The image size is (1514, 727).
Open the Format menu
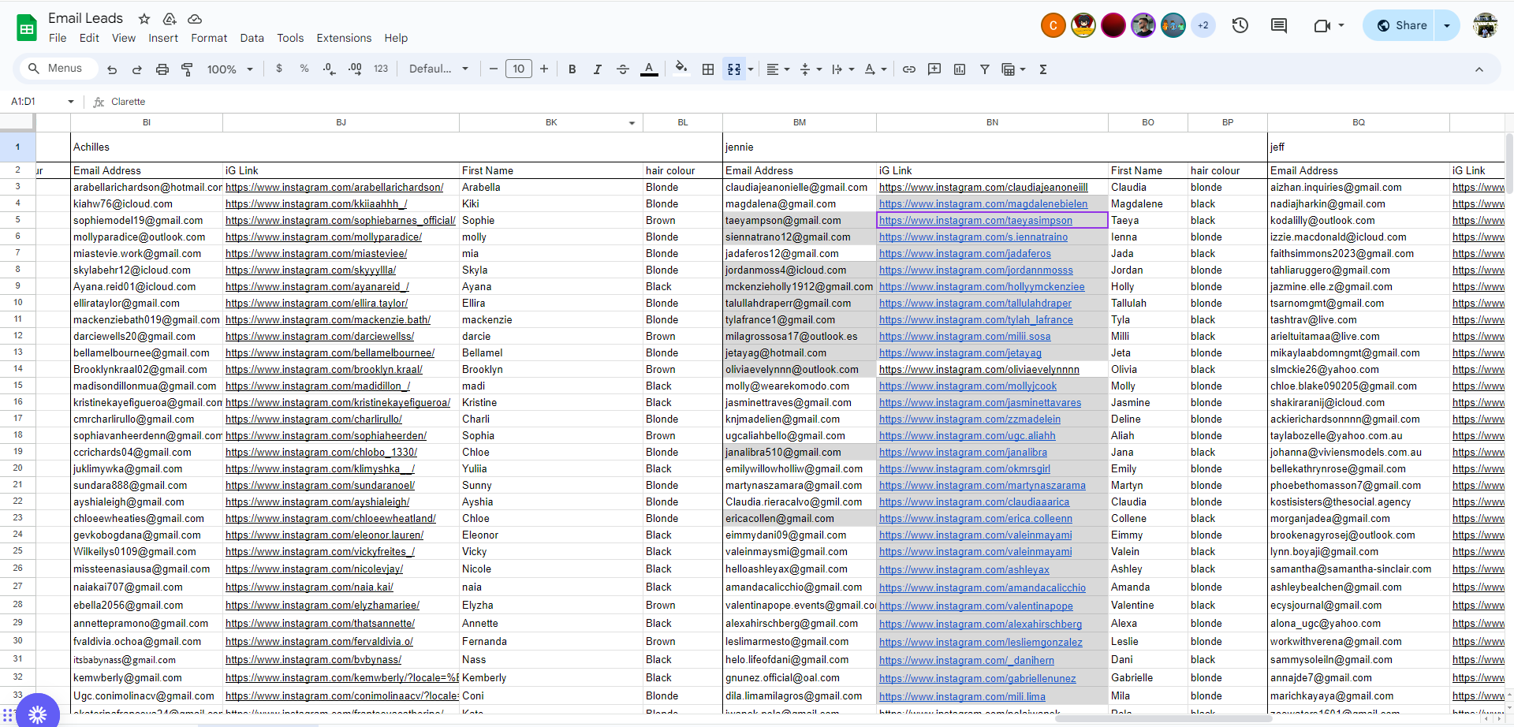click(x=209, y=38)
